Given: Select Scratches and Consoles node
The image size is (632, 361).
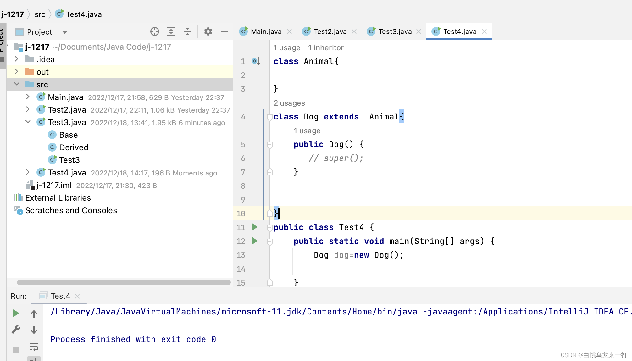Looking at the screenshot, I should tap(65, 210).
